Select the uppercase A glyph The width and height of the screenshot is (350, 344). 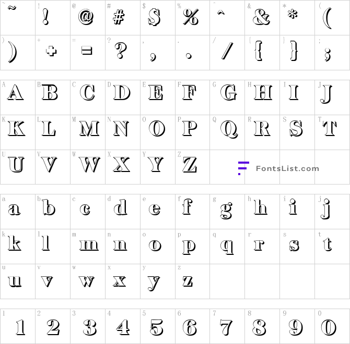coord(15,92)
